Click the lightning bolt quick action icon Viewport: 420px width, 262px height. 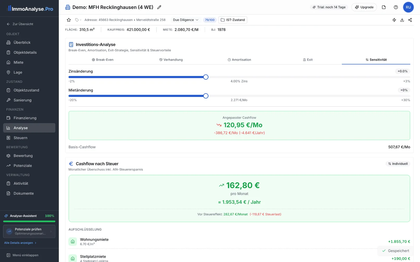[x=394, y=20]
